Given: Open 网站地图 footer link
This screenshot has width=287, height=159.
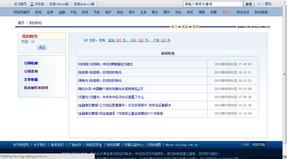Looking at the screenshot, I should pyautogui.click(x=154, y=145).
